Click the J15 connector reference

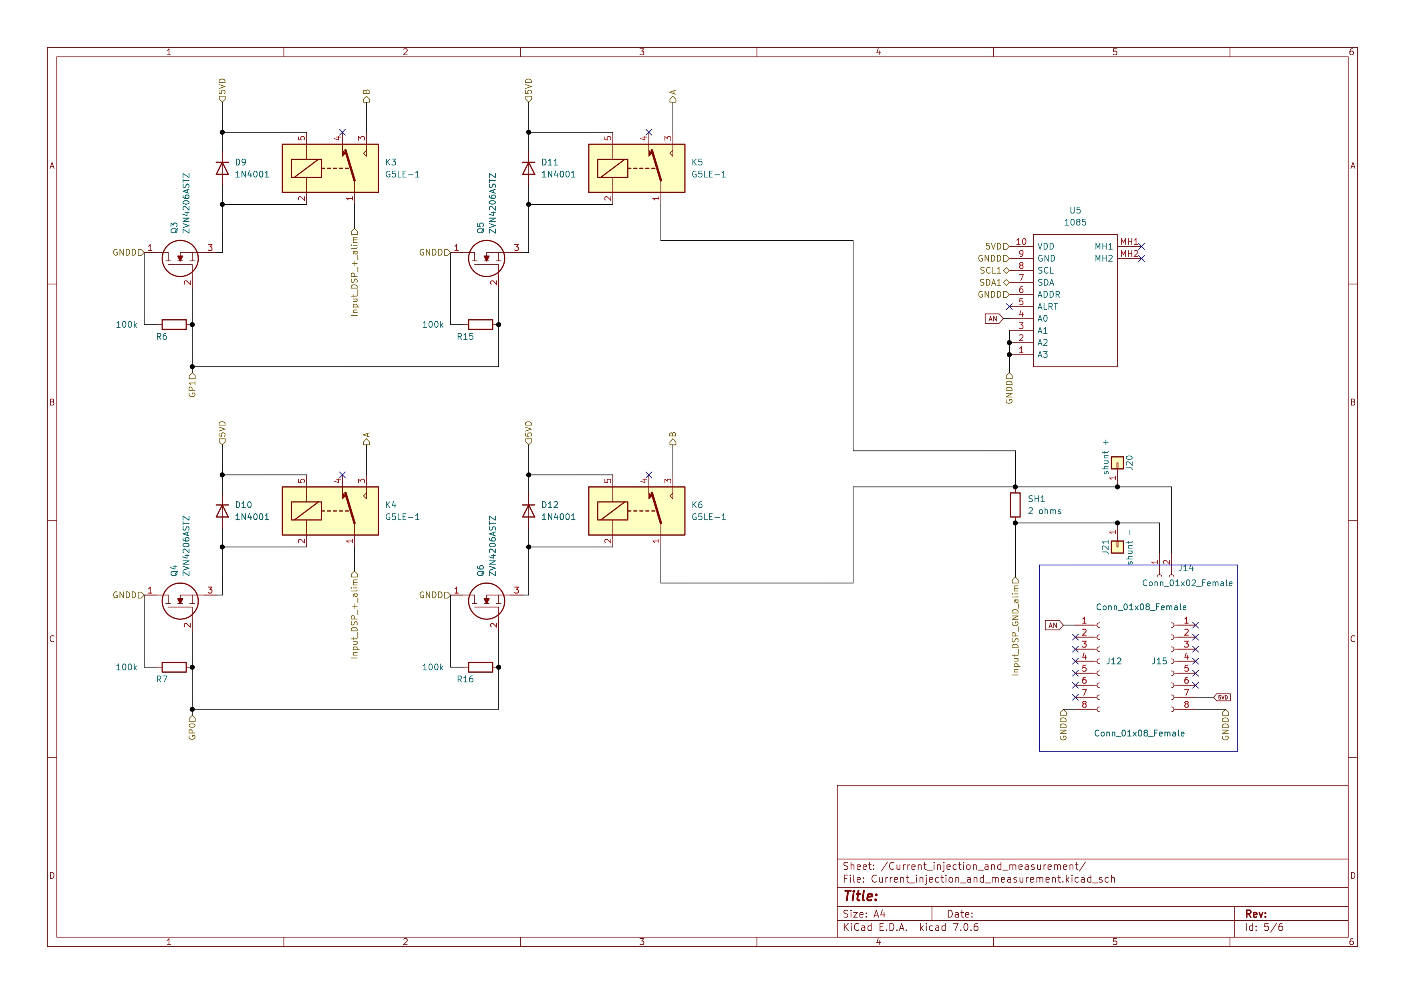tap(1159, 661)
